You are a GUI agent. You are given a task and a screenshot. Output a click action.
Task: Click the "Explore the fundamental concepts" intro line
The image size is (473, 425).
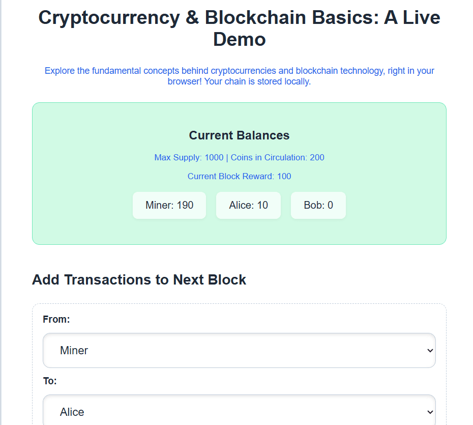click(x=239, y=71)
